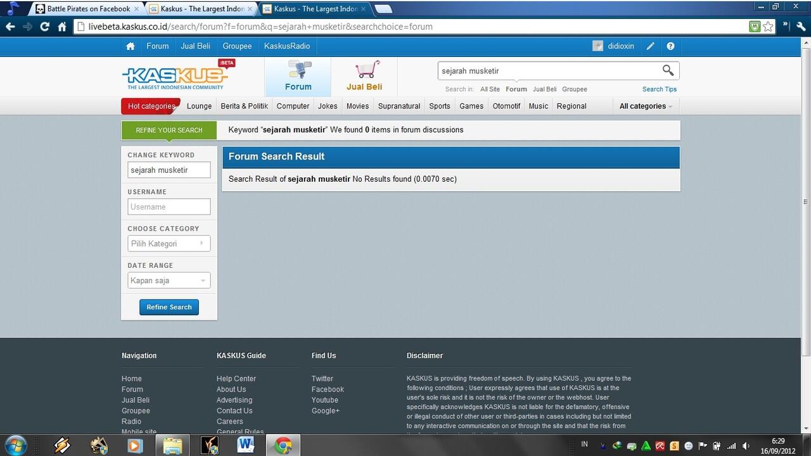Image resolution: width=811 pixels, height=456 pixels.
Task: Bookmark the page with star icon
Action: tap(769, 27)
